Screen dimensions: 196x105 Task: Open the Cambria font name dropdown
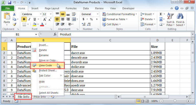(x=41, y=14)
